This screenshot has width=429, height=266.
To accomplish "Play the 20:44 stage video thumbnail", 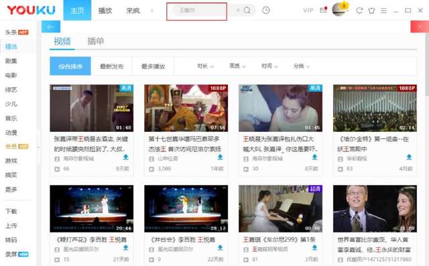I will pos(92,208).
